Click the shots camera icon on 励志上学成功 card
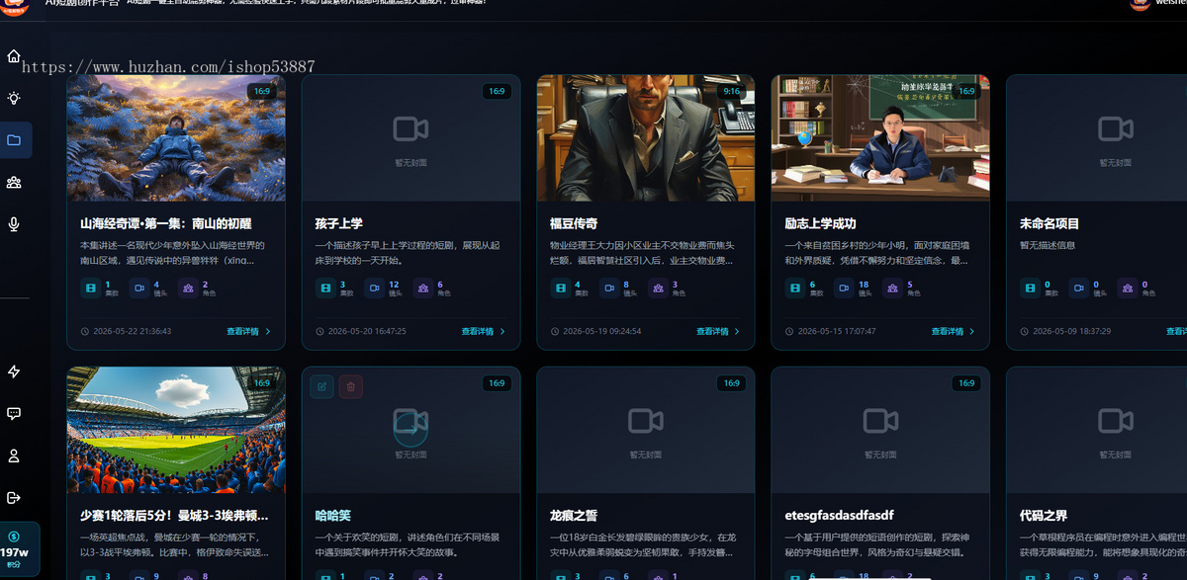The width and height of the screenshot is (1187, 580). (844, 289)
